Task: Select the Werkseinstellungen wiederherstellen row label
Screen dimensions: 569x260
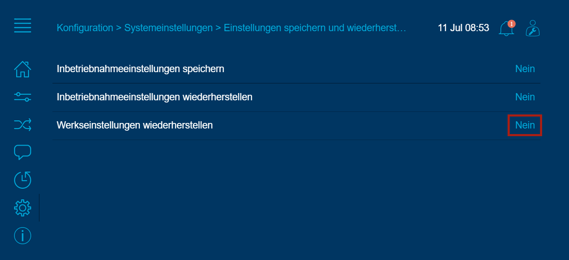Action: click(x=135, y=125)
